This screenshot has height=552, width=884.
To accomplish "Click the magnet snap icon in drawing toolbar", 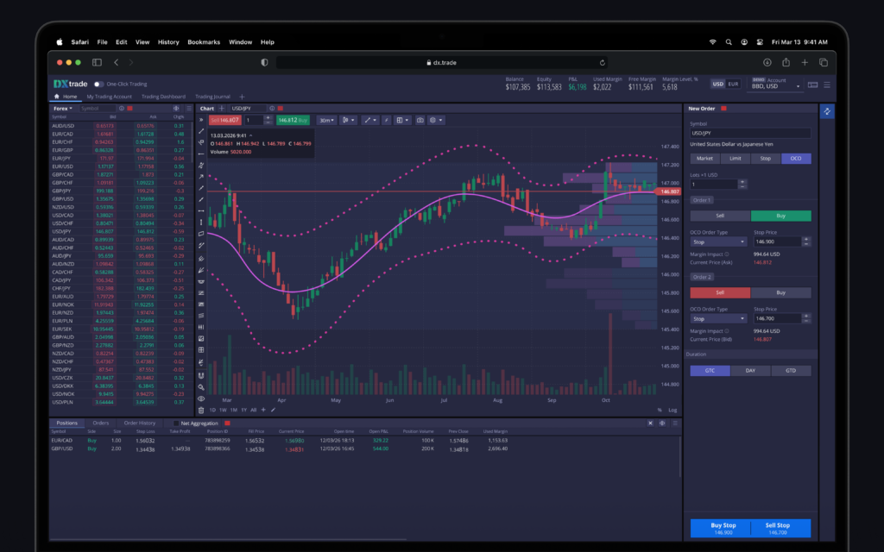I will [x=201, y=376].
